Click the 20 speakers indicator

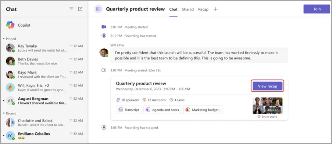pyautogui.click(x=128, y=100)
